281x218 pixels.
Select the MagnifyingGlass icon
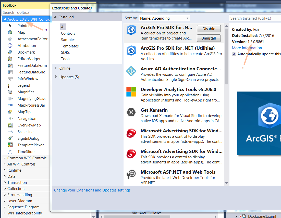coord(10,99)
